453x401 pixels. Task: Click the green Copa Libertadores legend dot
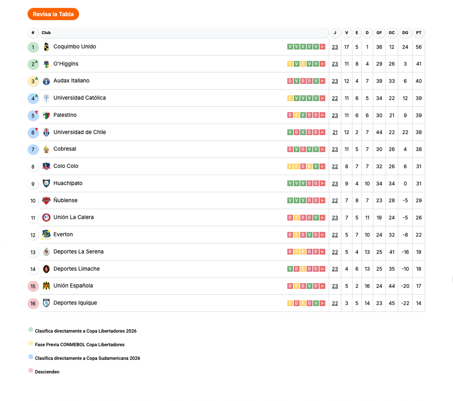[30, 329]
